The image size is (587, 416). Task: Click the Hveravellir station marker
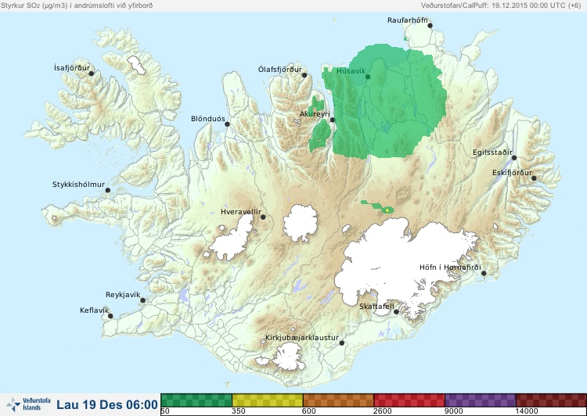point(263,217)
